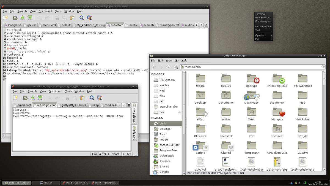The height and width of the screenshot is (186, 330).
Task: Click Copy icon in autostart medit toolbar
Action: coord(64,18)
